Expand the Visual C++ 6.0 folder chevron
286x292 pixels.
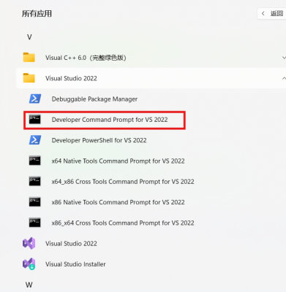click(284, 58)
